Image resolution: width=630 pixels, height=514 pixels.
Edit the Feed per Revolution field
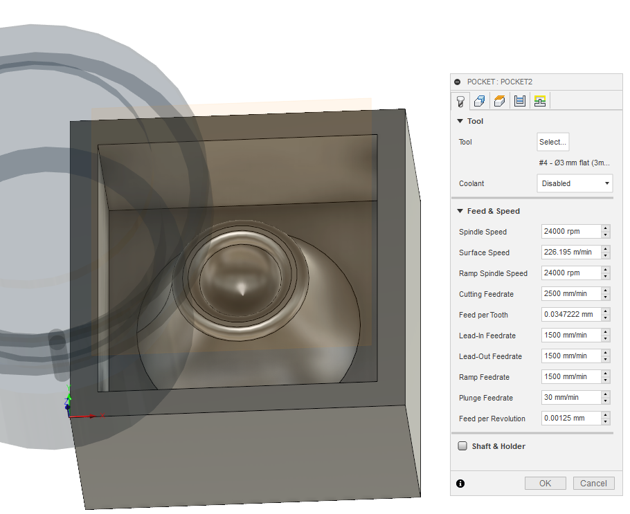[571, 418]
